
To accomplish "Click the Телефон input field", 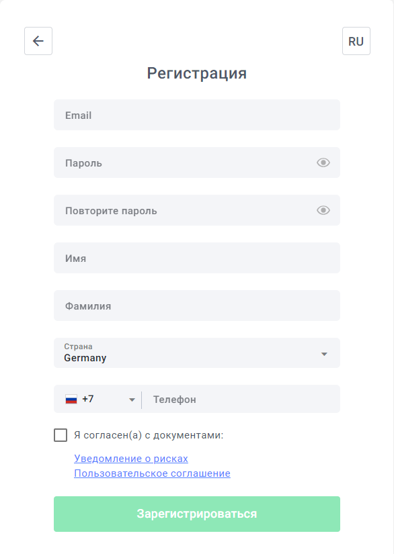I will tap(241, 400).
